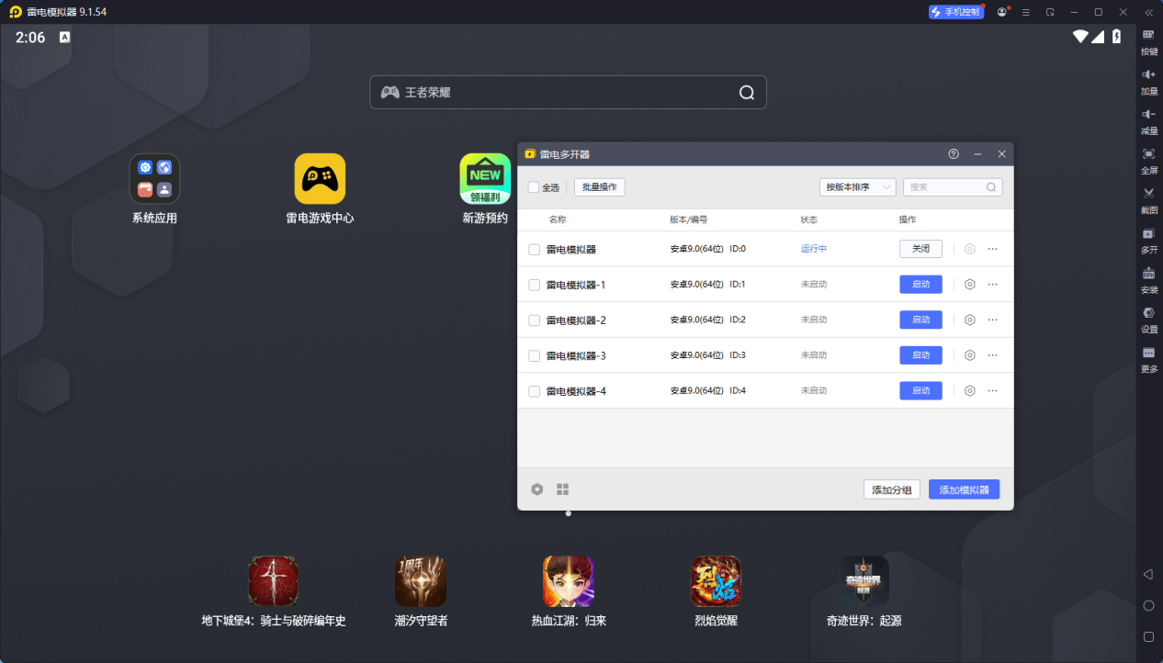Switch to grid view in the multi-instance window
1163x663 pixels.
pos(562,489)
